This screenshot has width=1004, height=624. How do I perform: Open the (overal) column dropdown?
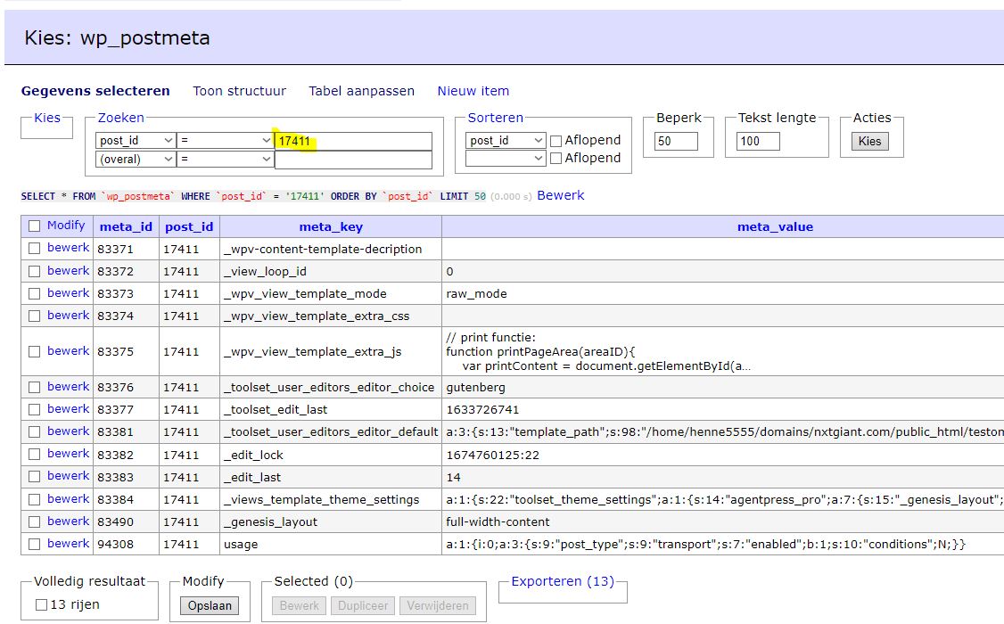(x=136, y=159)
